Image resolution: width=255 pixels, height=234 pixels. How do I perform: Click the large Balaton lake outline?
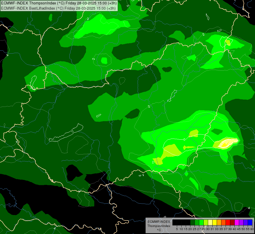click(x=66, y=133)
